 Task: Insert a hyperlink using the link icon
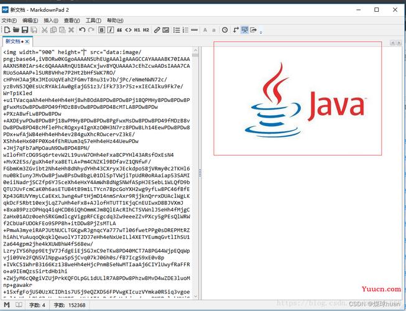point(157,30)
